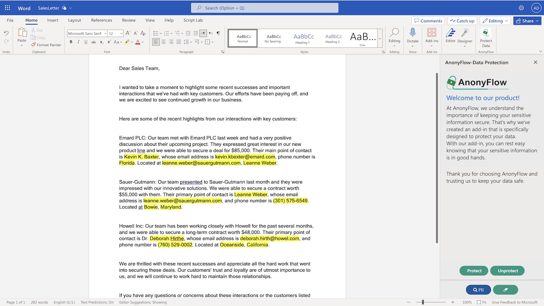Apply the yellow text highlight color
Image resolution: width=544 pixels, height=306 pixels.
point(127,42)
